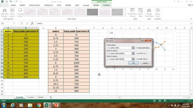This screenshot has width=193, height=108.
Task: Click the Save icon in the quick access toolbar
Action: click(x=7, y=1)
